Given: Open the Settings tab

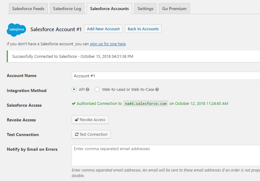Looking at the screenshot, I should [x=145, y=9].
